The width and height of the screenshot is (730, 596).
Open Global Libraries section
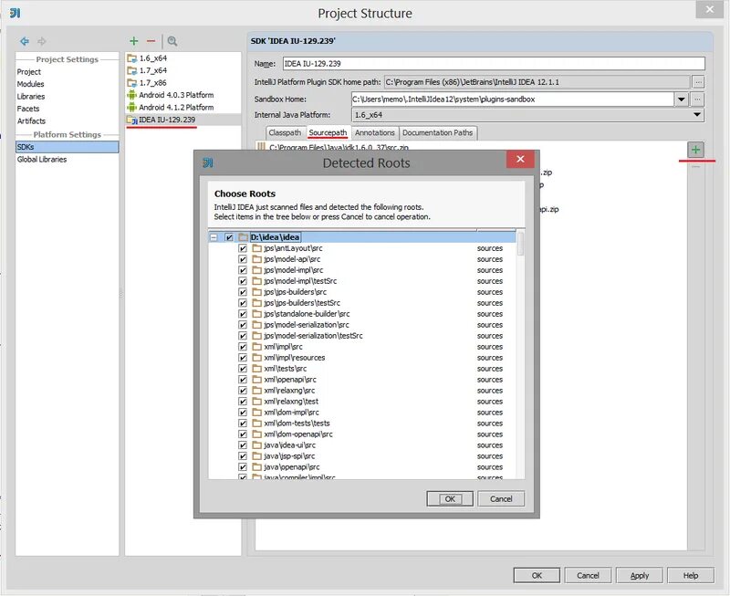click(42, 159)
